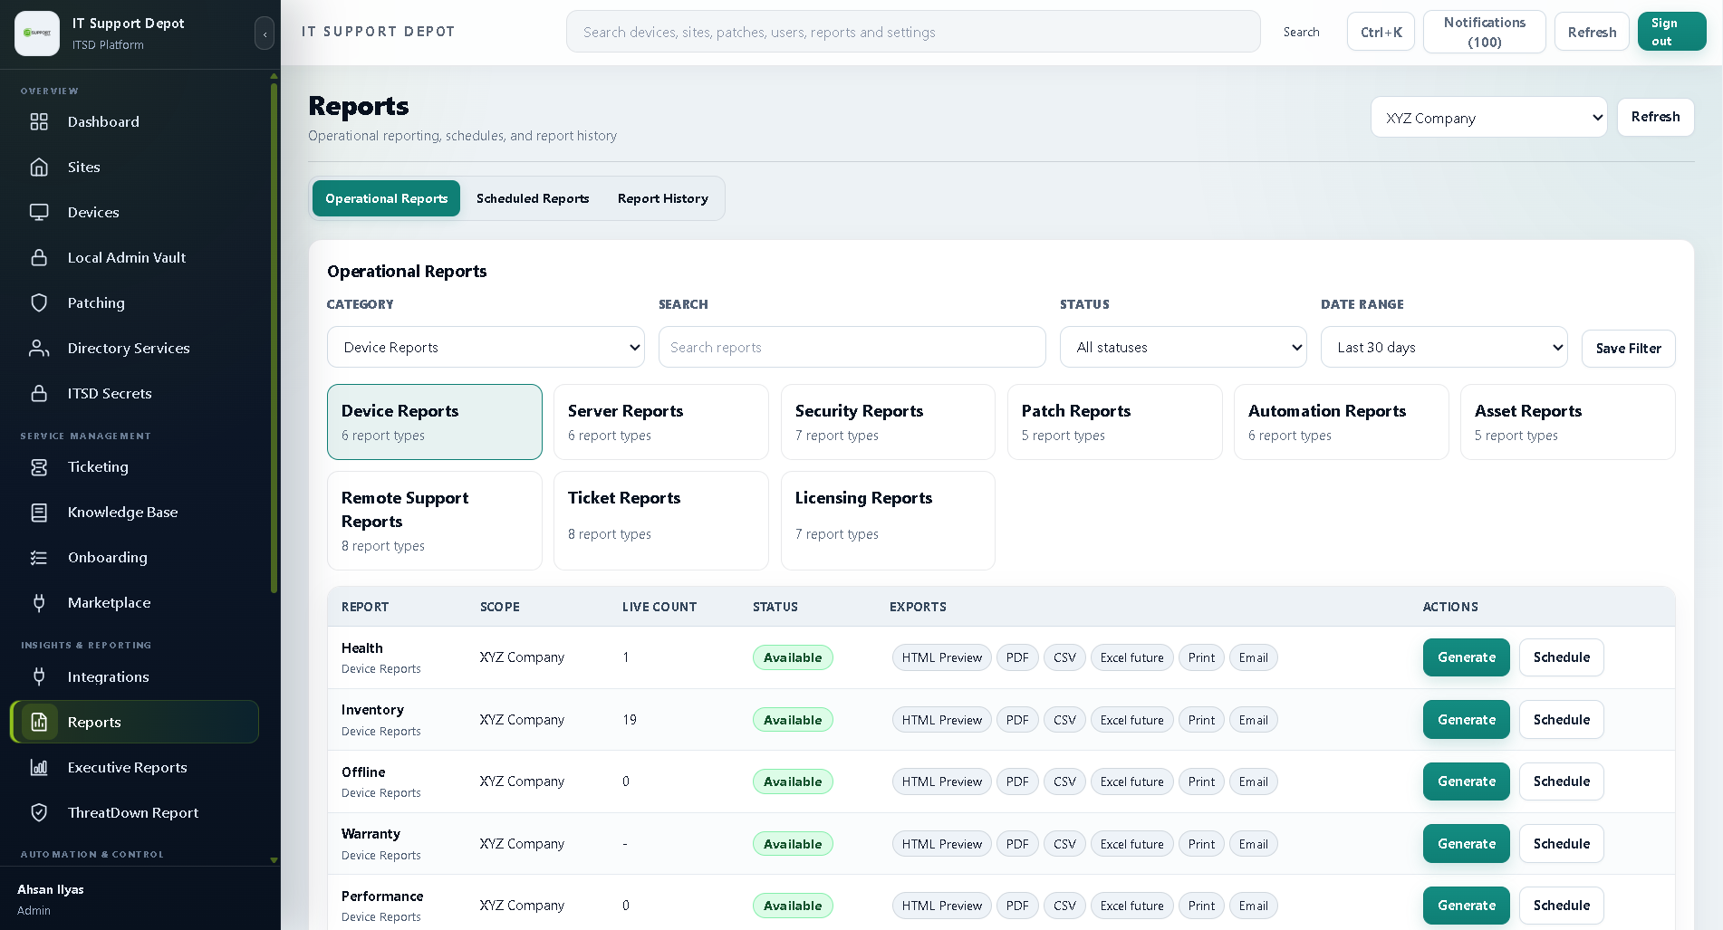Click Email export for Health report
The image size is (1723, 930).
tap(1253, 657)
